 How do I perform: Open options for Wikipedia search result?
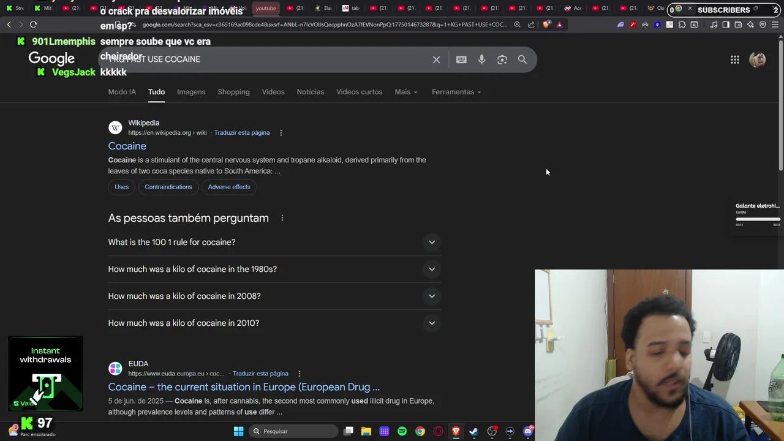[281, 133]
